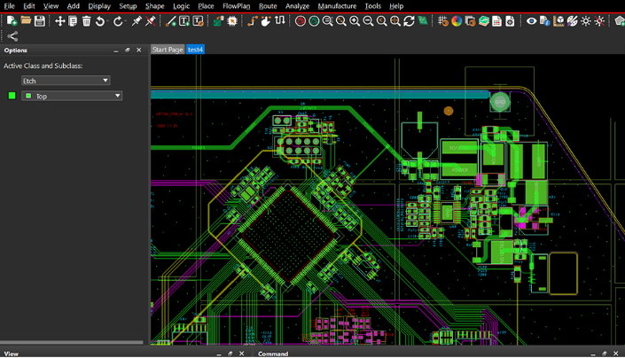Select the Delay Tune tool
This screenshot has width=625, height=358.
coord(280,20)
